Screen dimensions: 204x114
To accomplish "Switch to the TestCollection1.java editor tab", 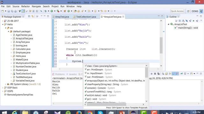I will tap(85, 17).
